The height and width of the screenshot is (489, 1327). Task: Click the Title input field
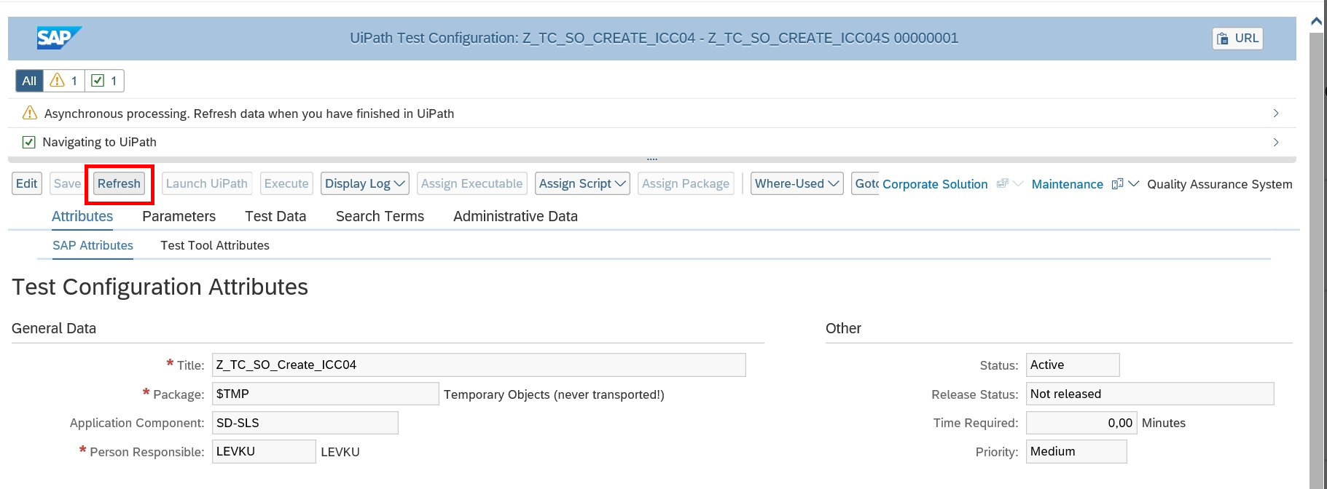point(478,365)
